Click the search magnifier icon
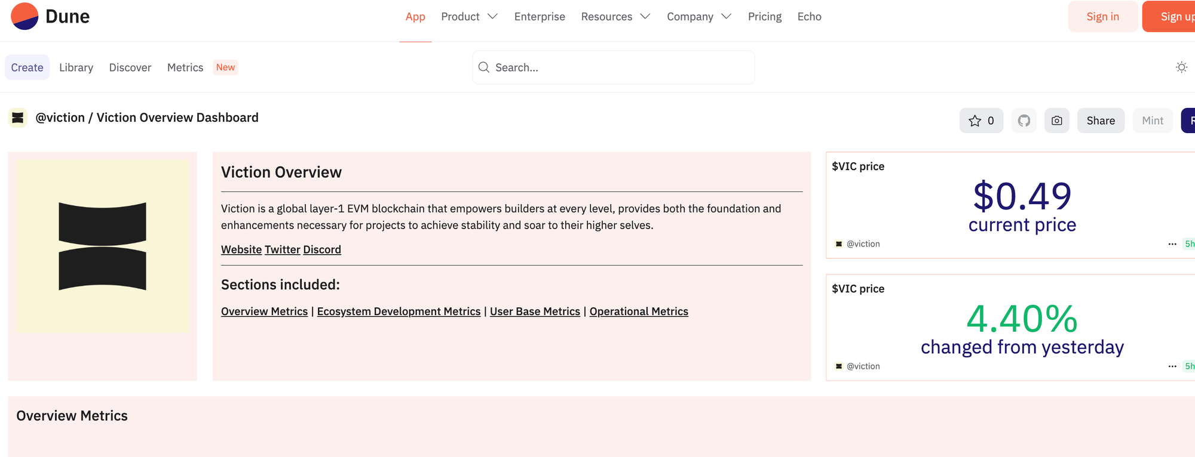Screen dimensions: 1195x457 [484, 67]
